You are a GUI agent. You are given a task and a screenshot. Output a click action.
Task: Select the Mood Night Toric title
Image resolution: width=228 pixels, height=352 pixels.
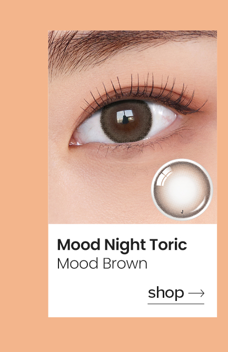coord(122,245)
